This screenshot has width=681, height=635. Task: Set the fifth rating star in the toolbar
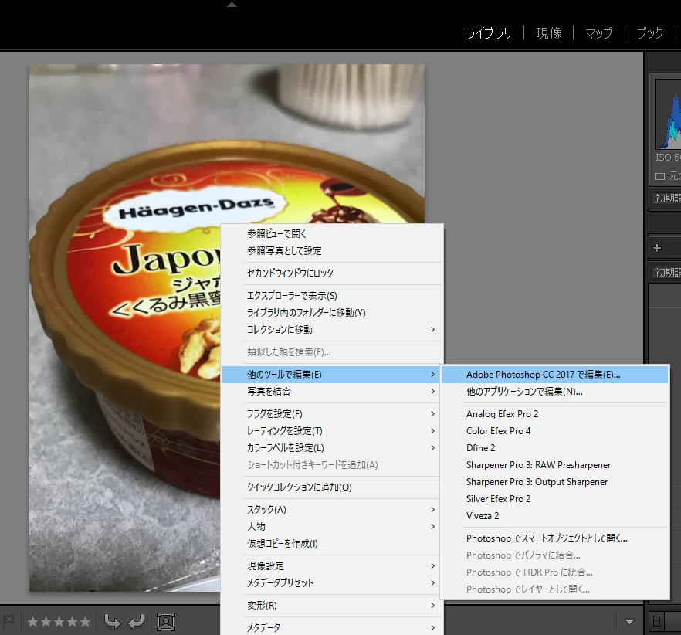[86, 622]
